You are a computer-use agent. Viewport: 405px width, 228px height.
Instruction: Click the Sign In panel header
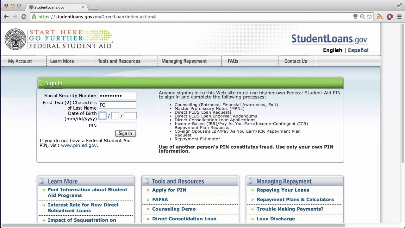(x=190, y=83)
